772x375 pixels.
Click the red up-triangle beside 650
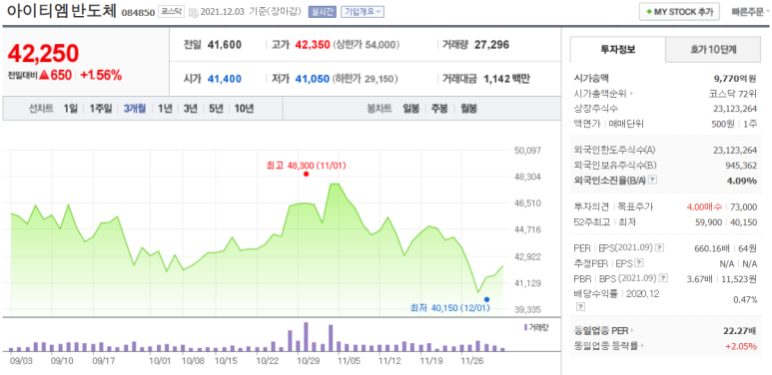pyautogui.click(x=45, y=75)
